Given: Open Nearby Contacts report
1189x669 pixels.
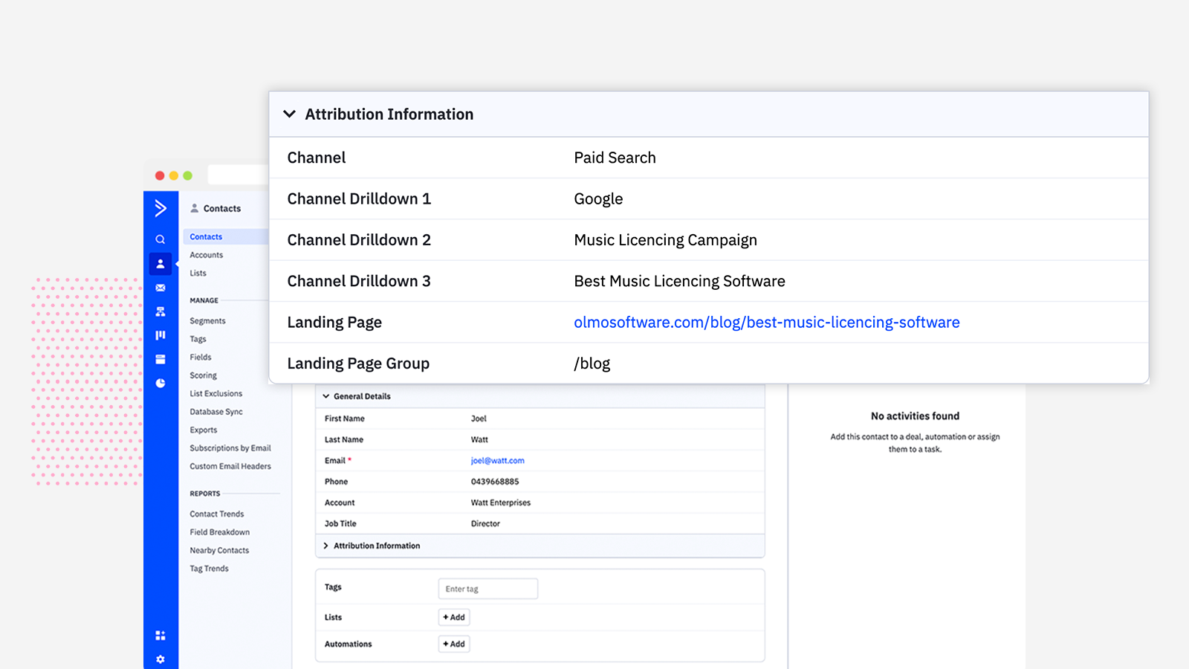Looking at the screenshot, I should point(219,550).
